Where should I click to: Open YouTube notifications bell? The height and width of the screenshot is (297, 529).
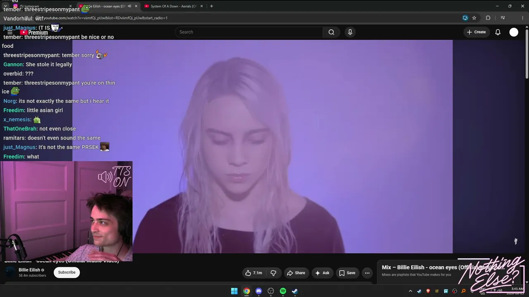[498, 32]
